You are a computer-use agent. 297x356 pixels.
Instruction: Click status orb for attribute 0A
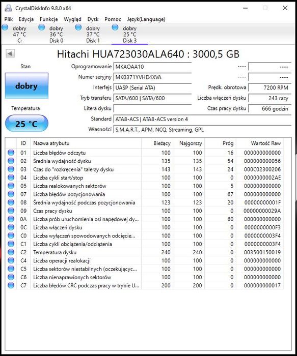pyautogui.click(x=11, y=219)
